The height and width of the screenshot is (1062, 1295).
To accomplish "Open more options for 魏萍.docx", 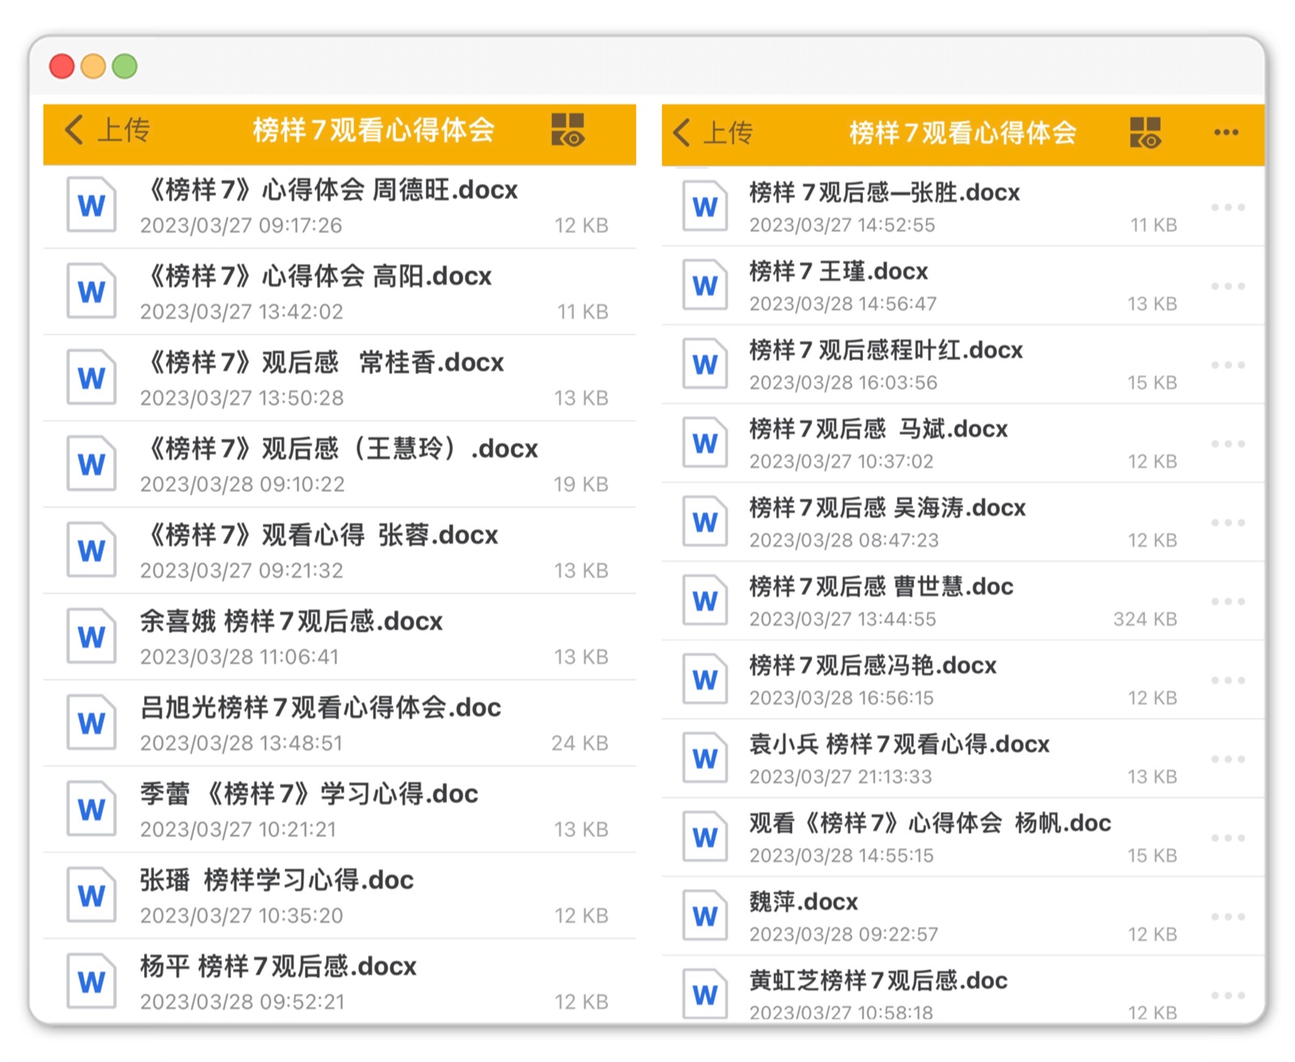I will coord(1228,916).
